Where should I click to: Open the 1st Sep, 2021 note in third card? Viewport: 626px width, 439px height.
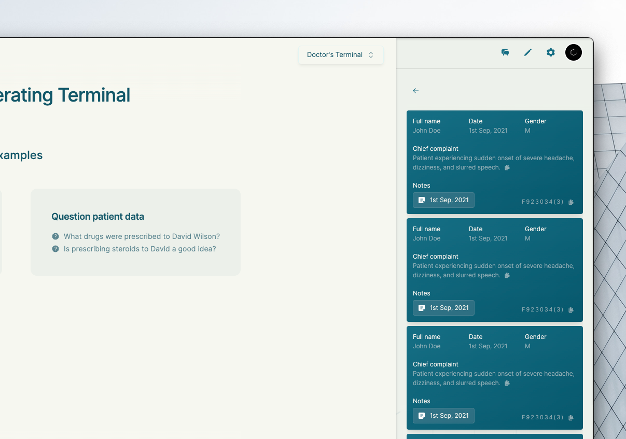point(443,416)
